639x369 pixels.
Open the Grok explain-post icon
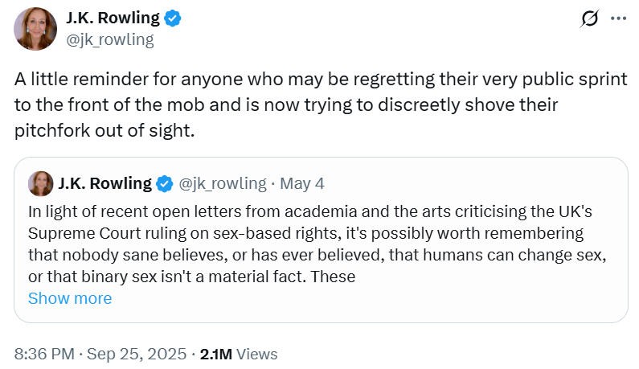[589, 19]
